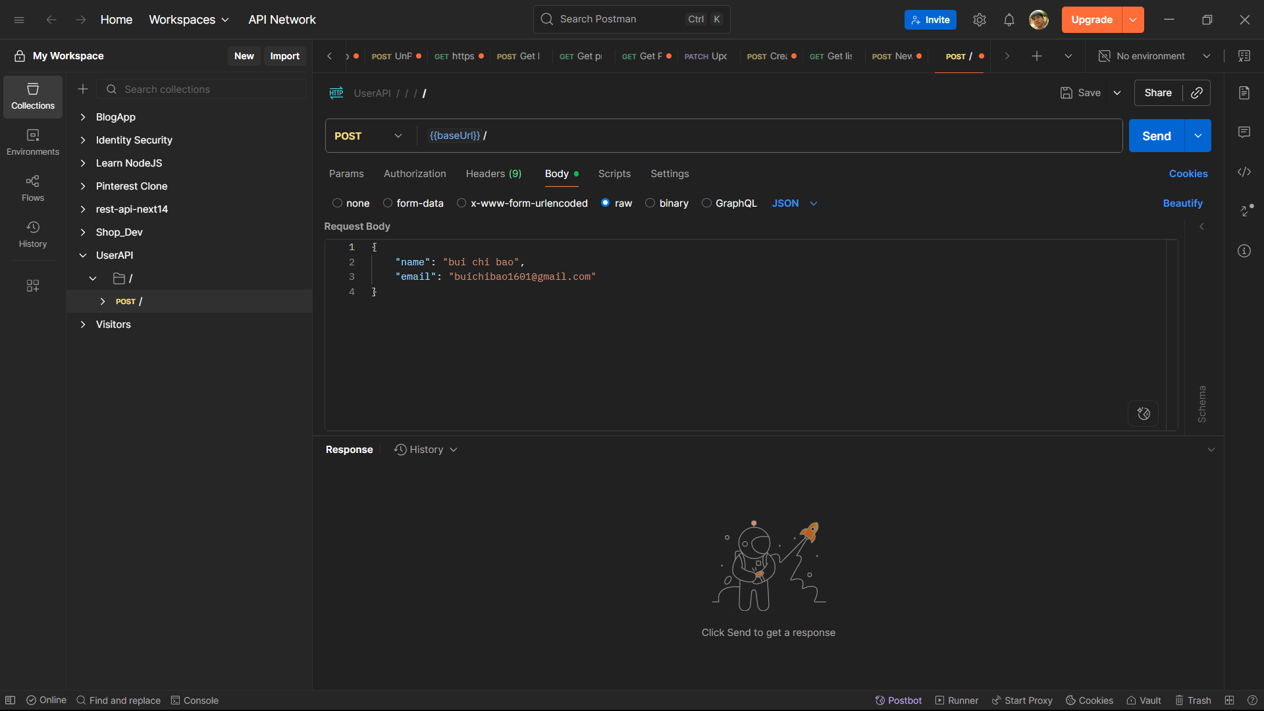1264x711 pixels.
Task: Open the environment quick look icon
Action: point(1244,56)
